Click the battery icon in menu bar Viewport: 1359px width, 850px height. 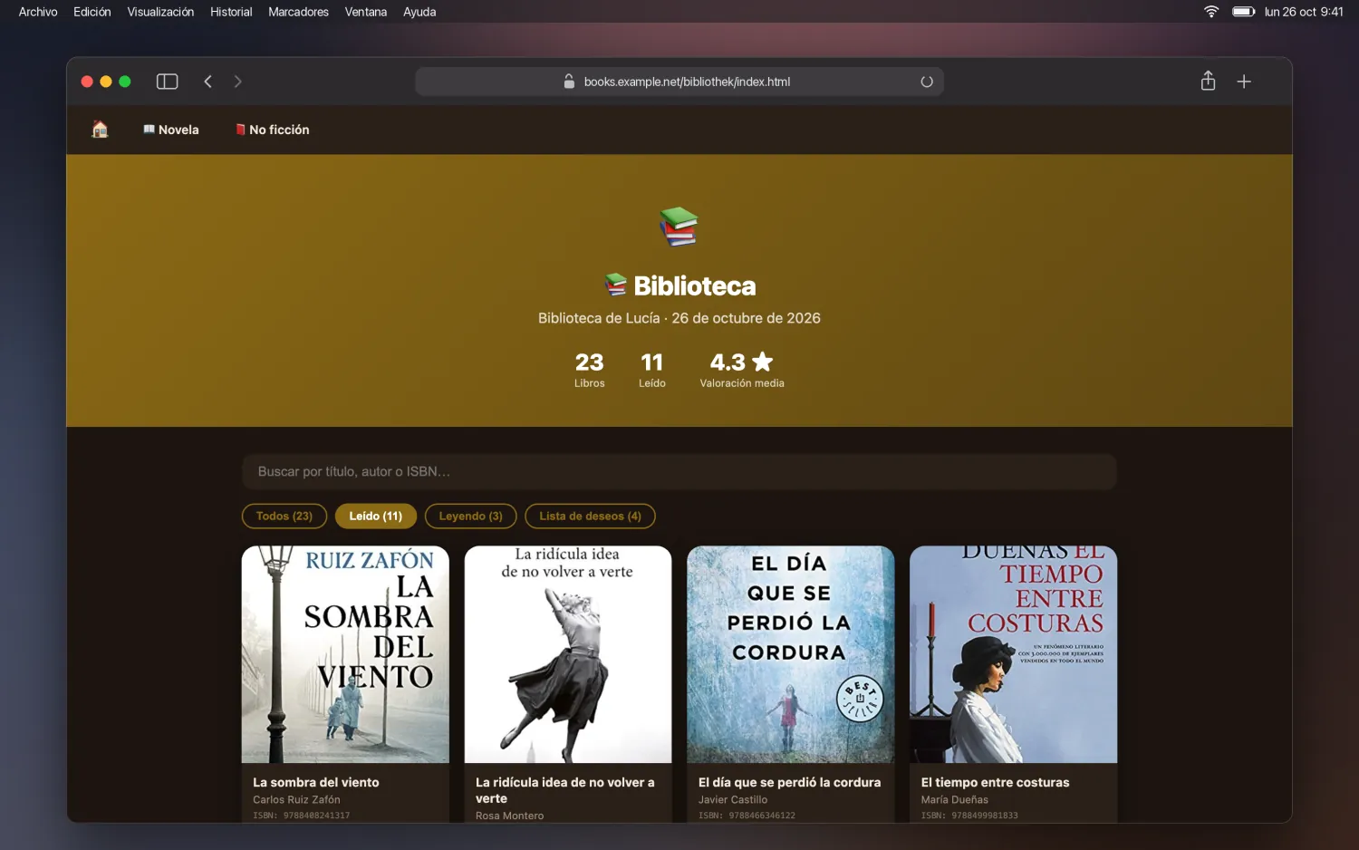(1243, 12)
